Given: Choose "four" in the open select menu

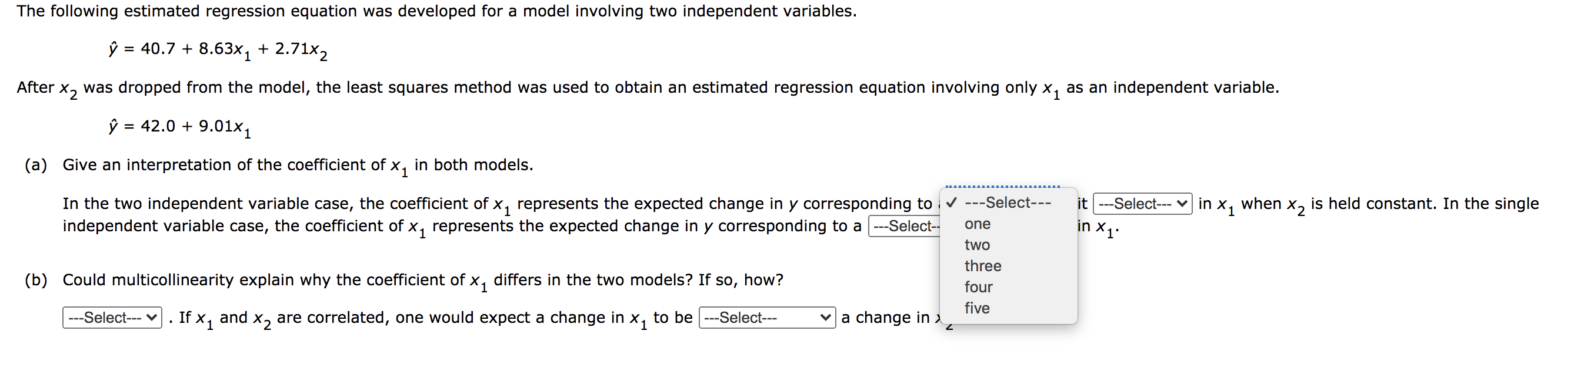Looking at the screenshot, I should point(979,287).
